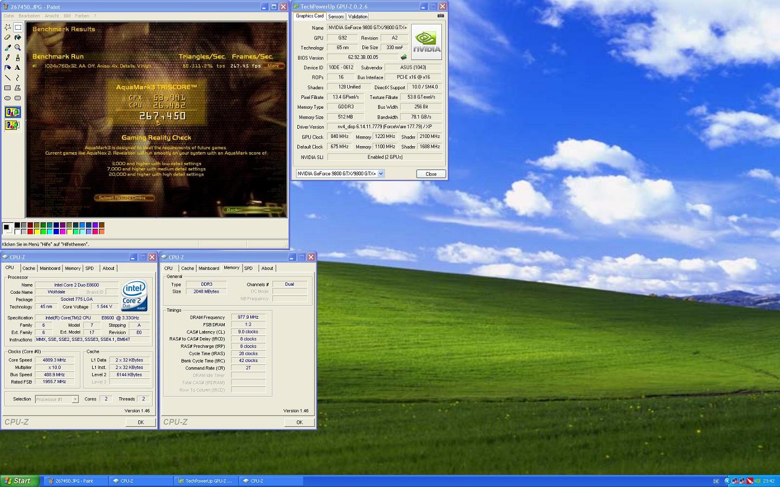Image resolution: width=780 pixels, height=487 pixels.
Task: Select the Graphics Card tab in GPU-Z
Action: [x=310, y=16]
